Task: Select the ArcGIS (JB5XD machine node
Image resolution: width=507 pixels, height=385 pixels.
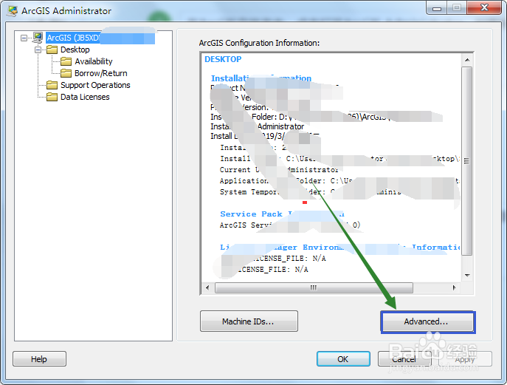Action: (x=100, y=38)
